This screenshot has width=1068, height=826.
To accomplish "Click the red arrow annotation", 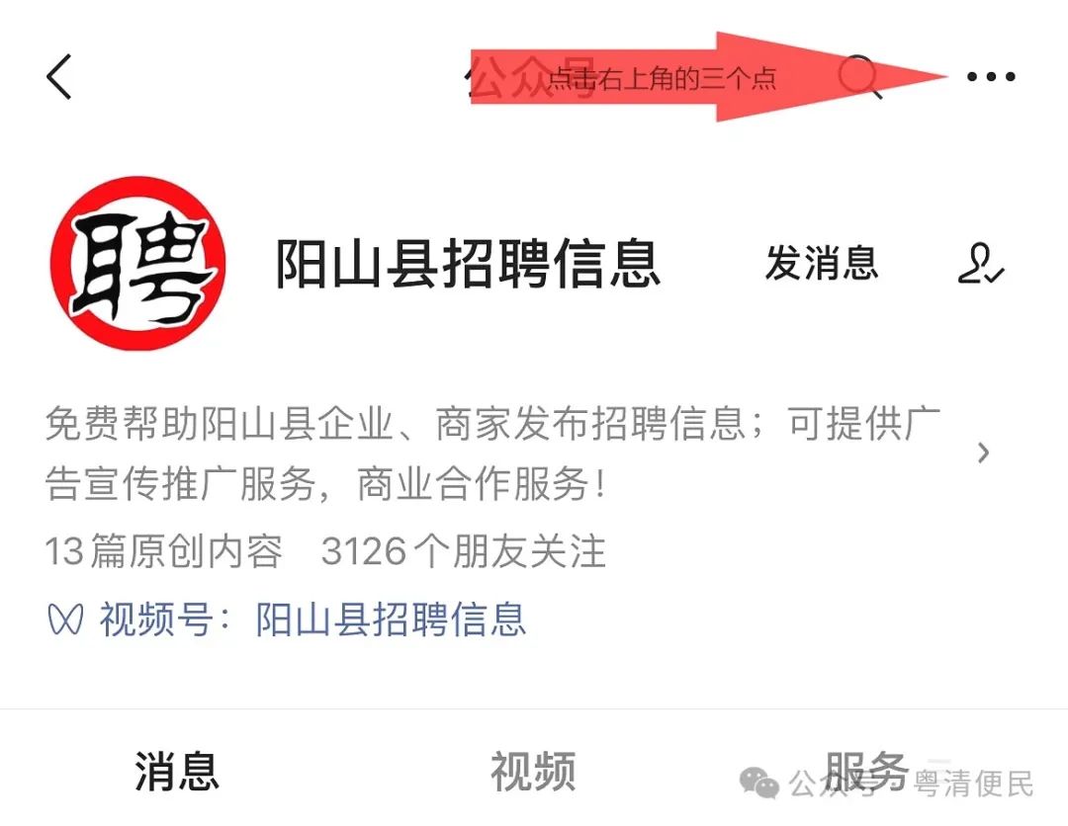I will (708, 77).
